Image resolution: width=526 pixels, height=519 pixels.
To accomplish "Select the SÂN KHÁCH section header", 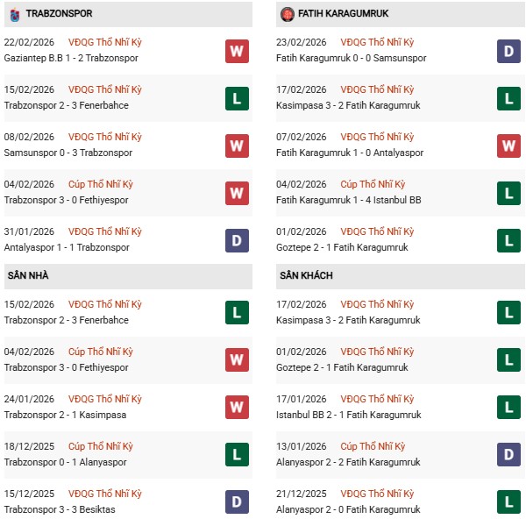I will coord(306,276).
